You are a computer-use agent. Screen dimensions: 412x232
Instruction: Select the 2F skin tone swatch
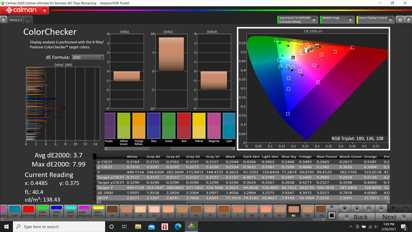[x=126, y=211]
